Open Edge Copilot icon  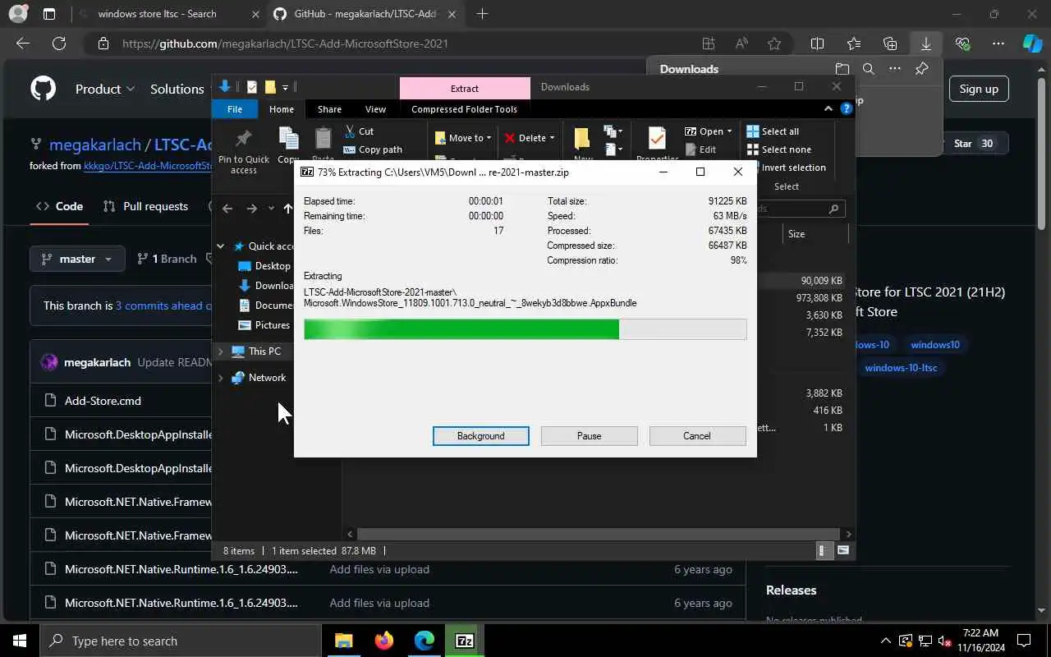tap(1032, 44)
